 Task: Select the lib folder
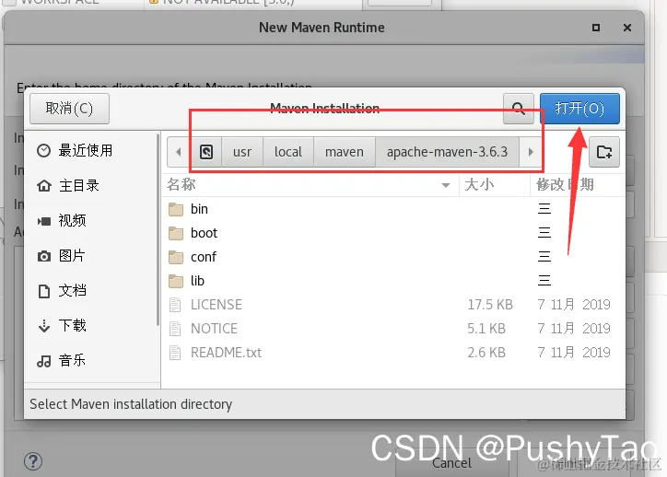(393, 281)
